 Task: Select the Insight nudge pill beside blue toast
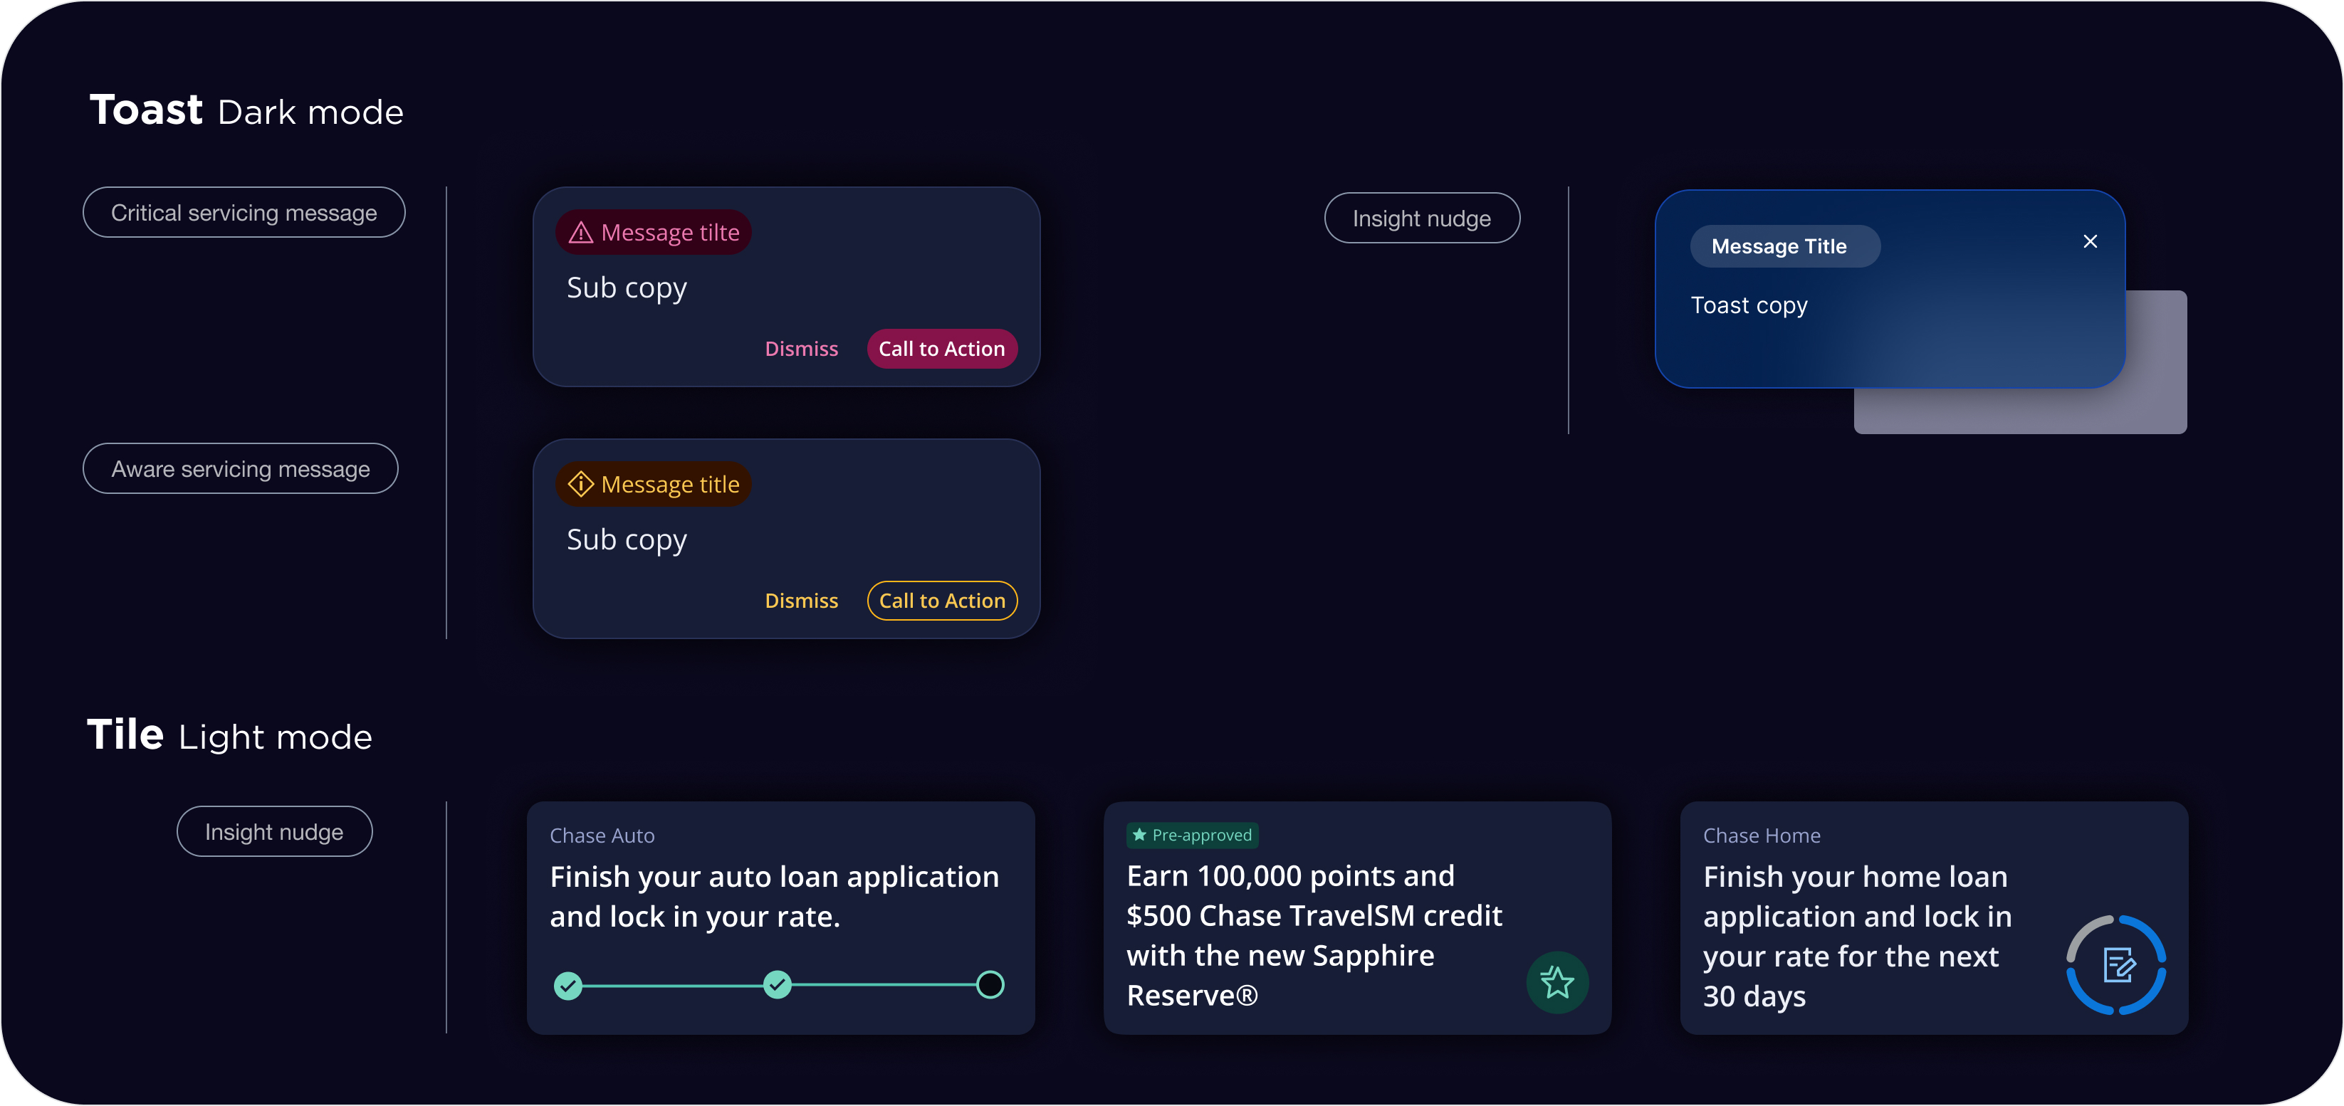tap(1421, 218)
